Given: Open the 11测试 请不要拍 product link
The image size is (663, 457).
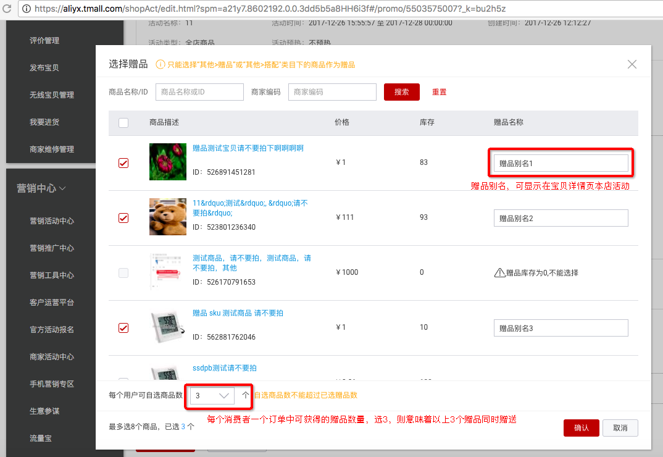Looking at the screenshot, I should pos(250,208).
